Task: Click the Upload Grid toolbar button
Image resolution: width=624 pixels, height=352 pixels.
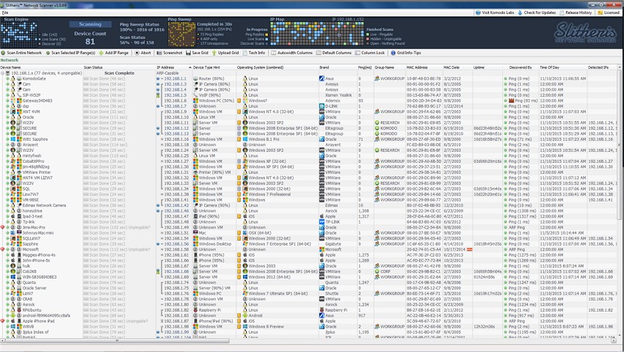Action: (226, 53)
